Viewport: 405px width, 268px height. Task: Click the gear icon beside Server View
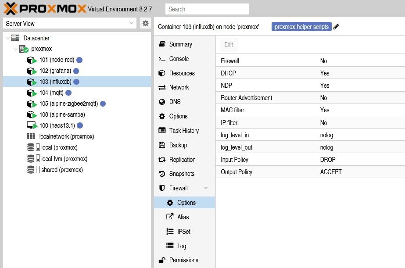click(x=145, y=24)
